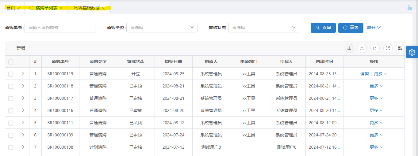Expand row details for BR100000119
418x156 pixels.
23,73
